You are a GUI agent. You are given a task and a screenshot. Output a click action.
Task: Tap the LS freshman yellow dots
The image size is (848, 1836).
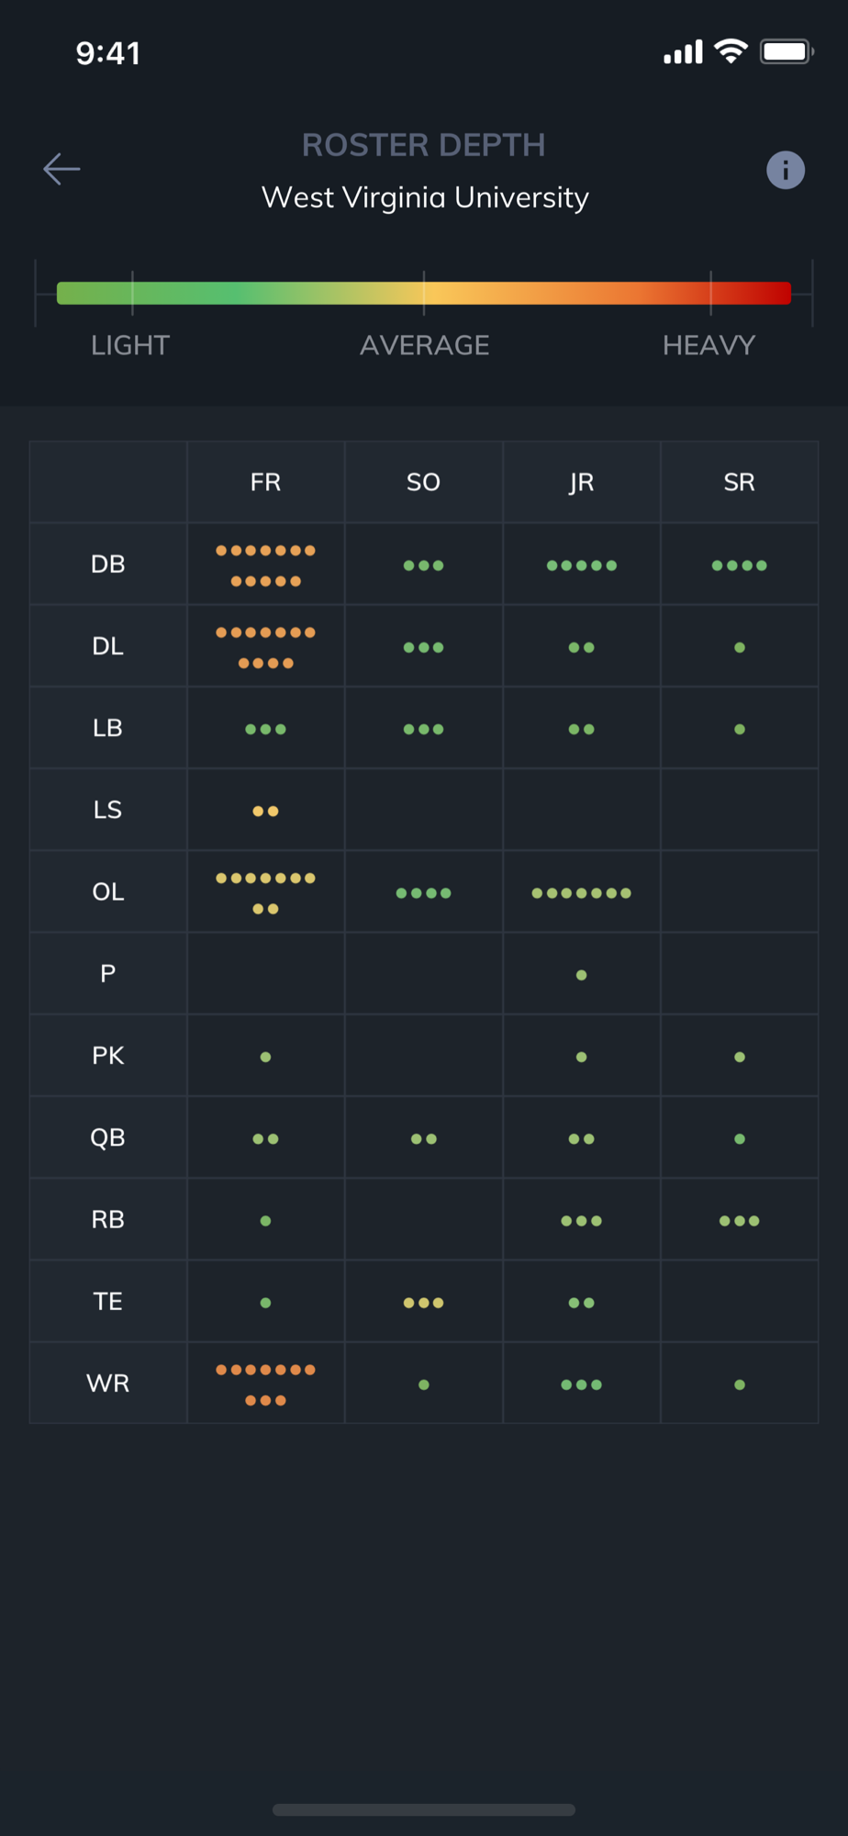coord(266,811)
